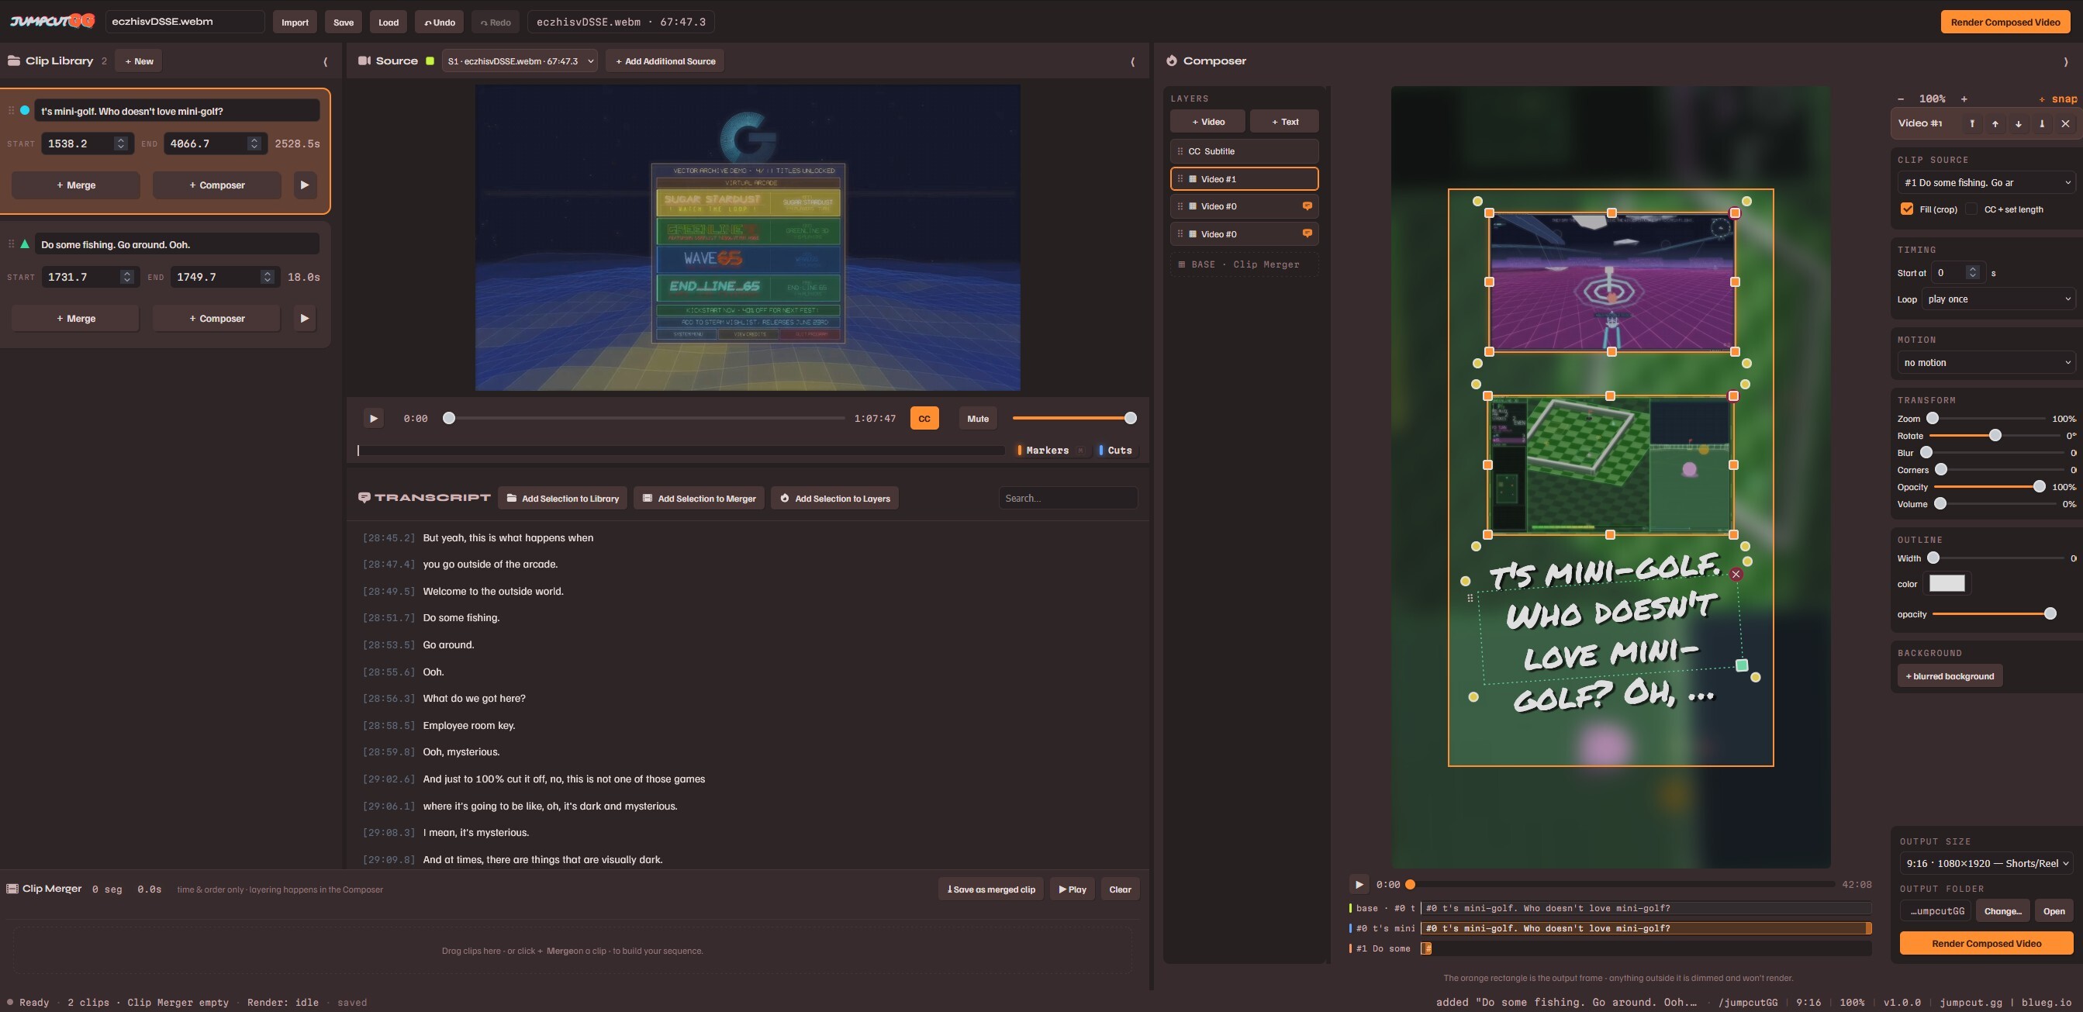Click the film icon on Video #1 layer
Viewport: 2083px width, 1012px height.
[1193, 178]
